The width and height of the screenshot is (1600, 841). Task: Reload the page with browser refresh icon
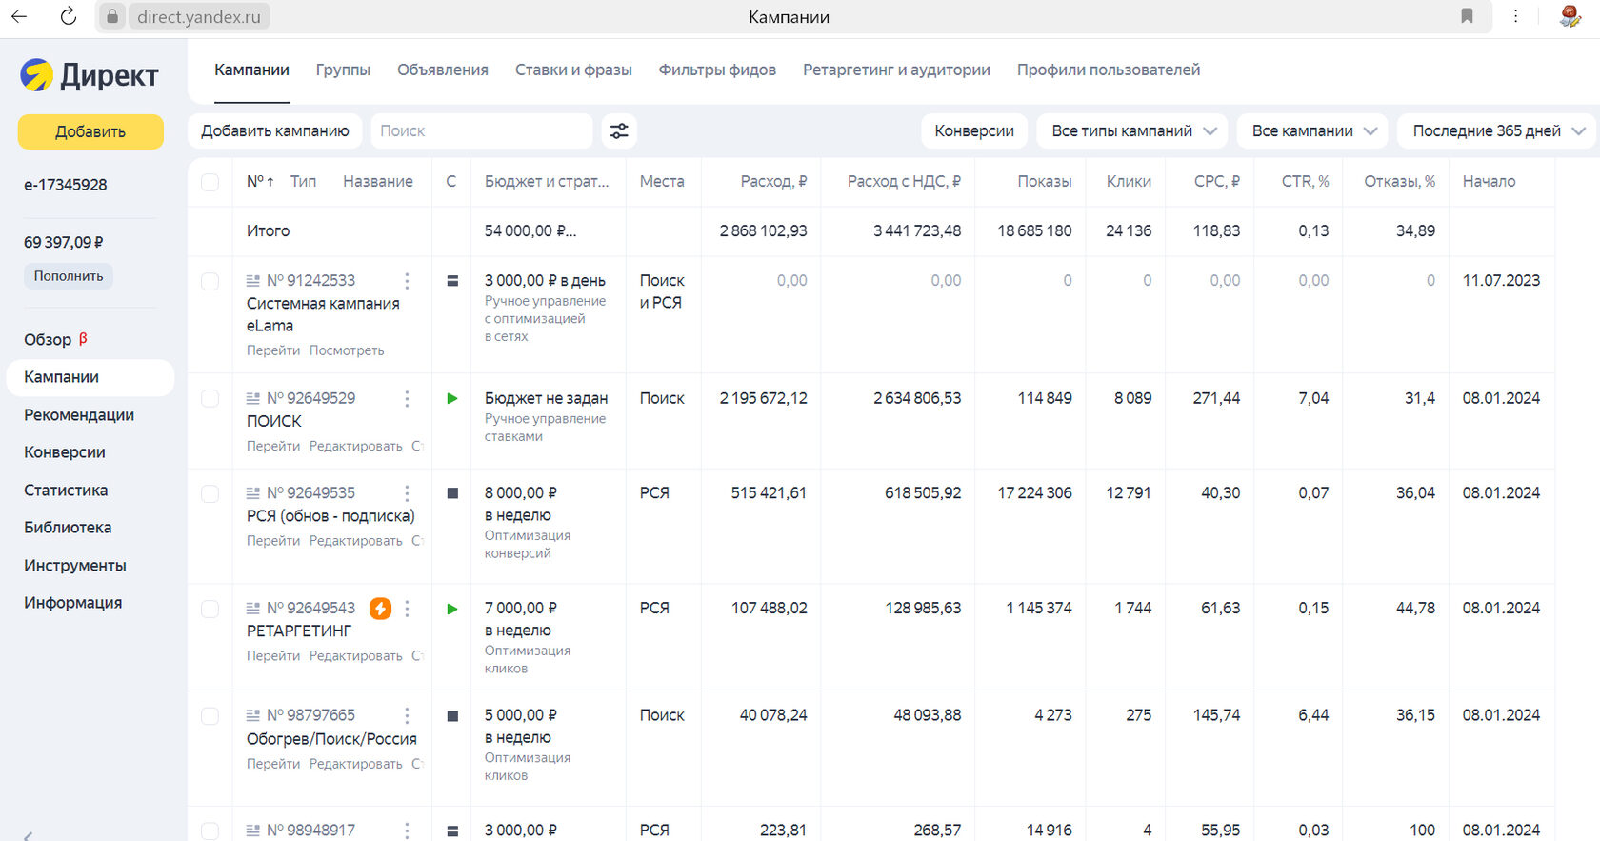tap(69, 16)
